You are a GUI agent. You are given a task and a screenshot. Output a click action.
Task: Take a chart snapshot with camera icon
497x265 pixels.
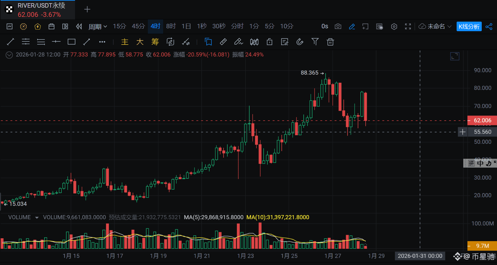[338, 26]
